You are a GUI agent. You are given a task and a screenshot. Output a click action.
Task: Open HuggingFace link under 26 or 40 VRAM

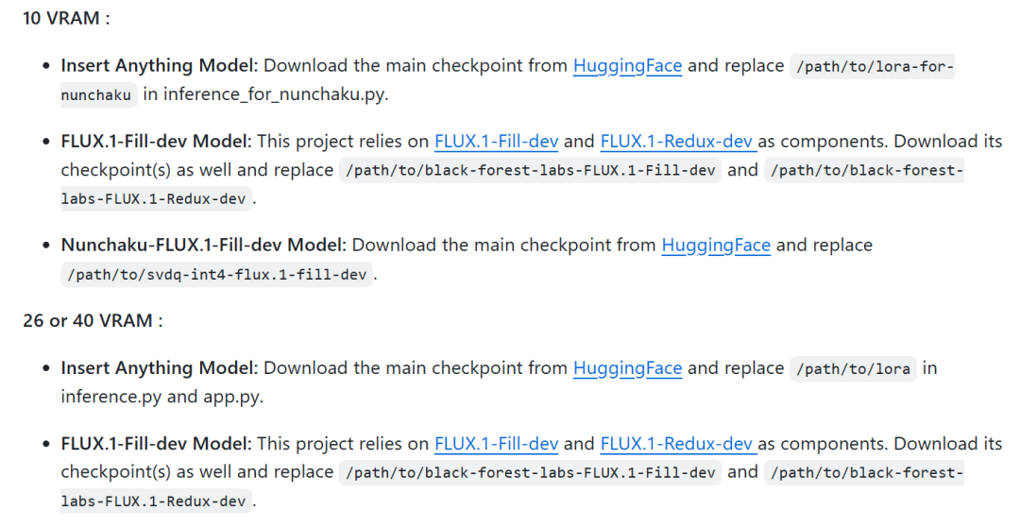[x=627, y=368]
